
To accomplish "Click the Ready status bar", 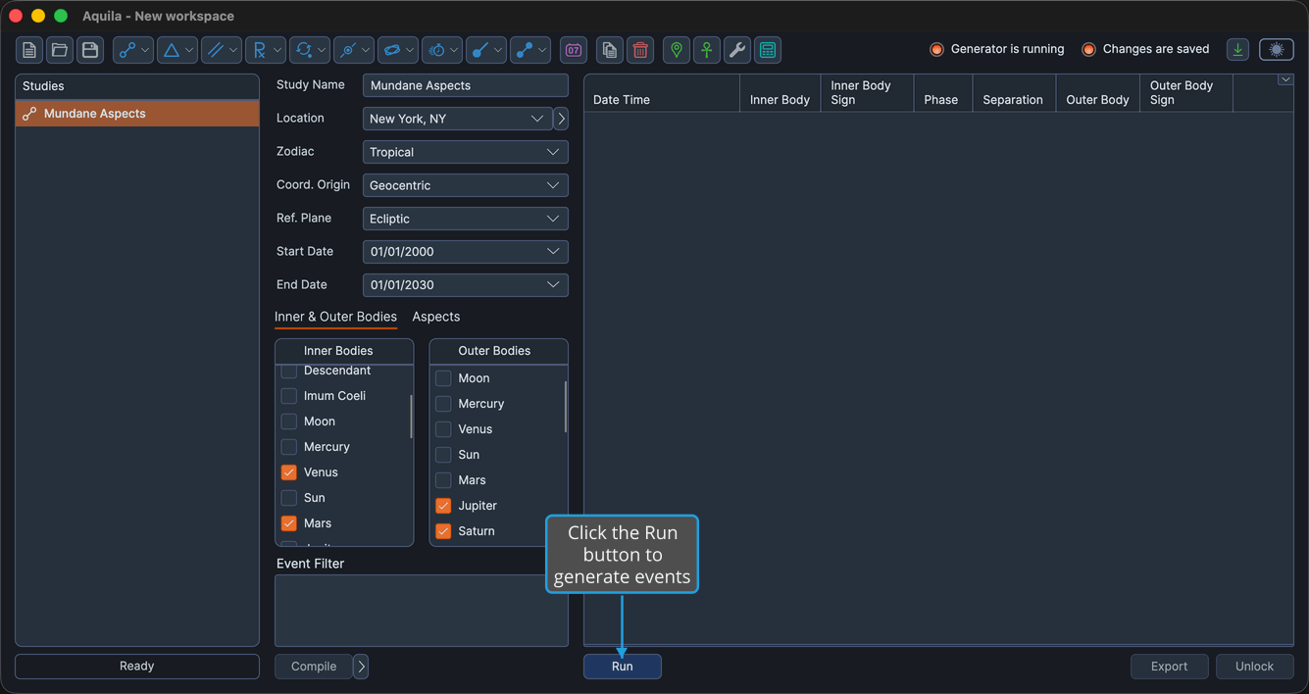I will point(137,667).
